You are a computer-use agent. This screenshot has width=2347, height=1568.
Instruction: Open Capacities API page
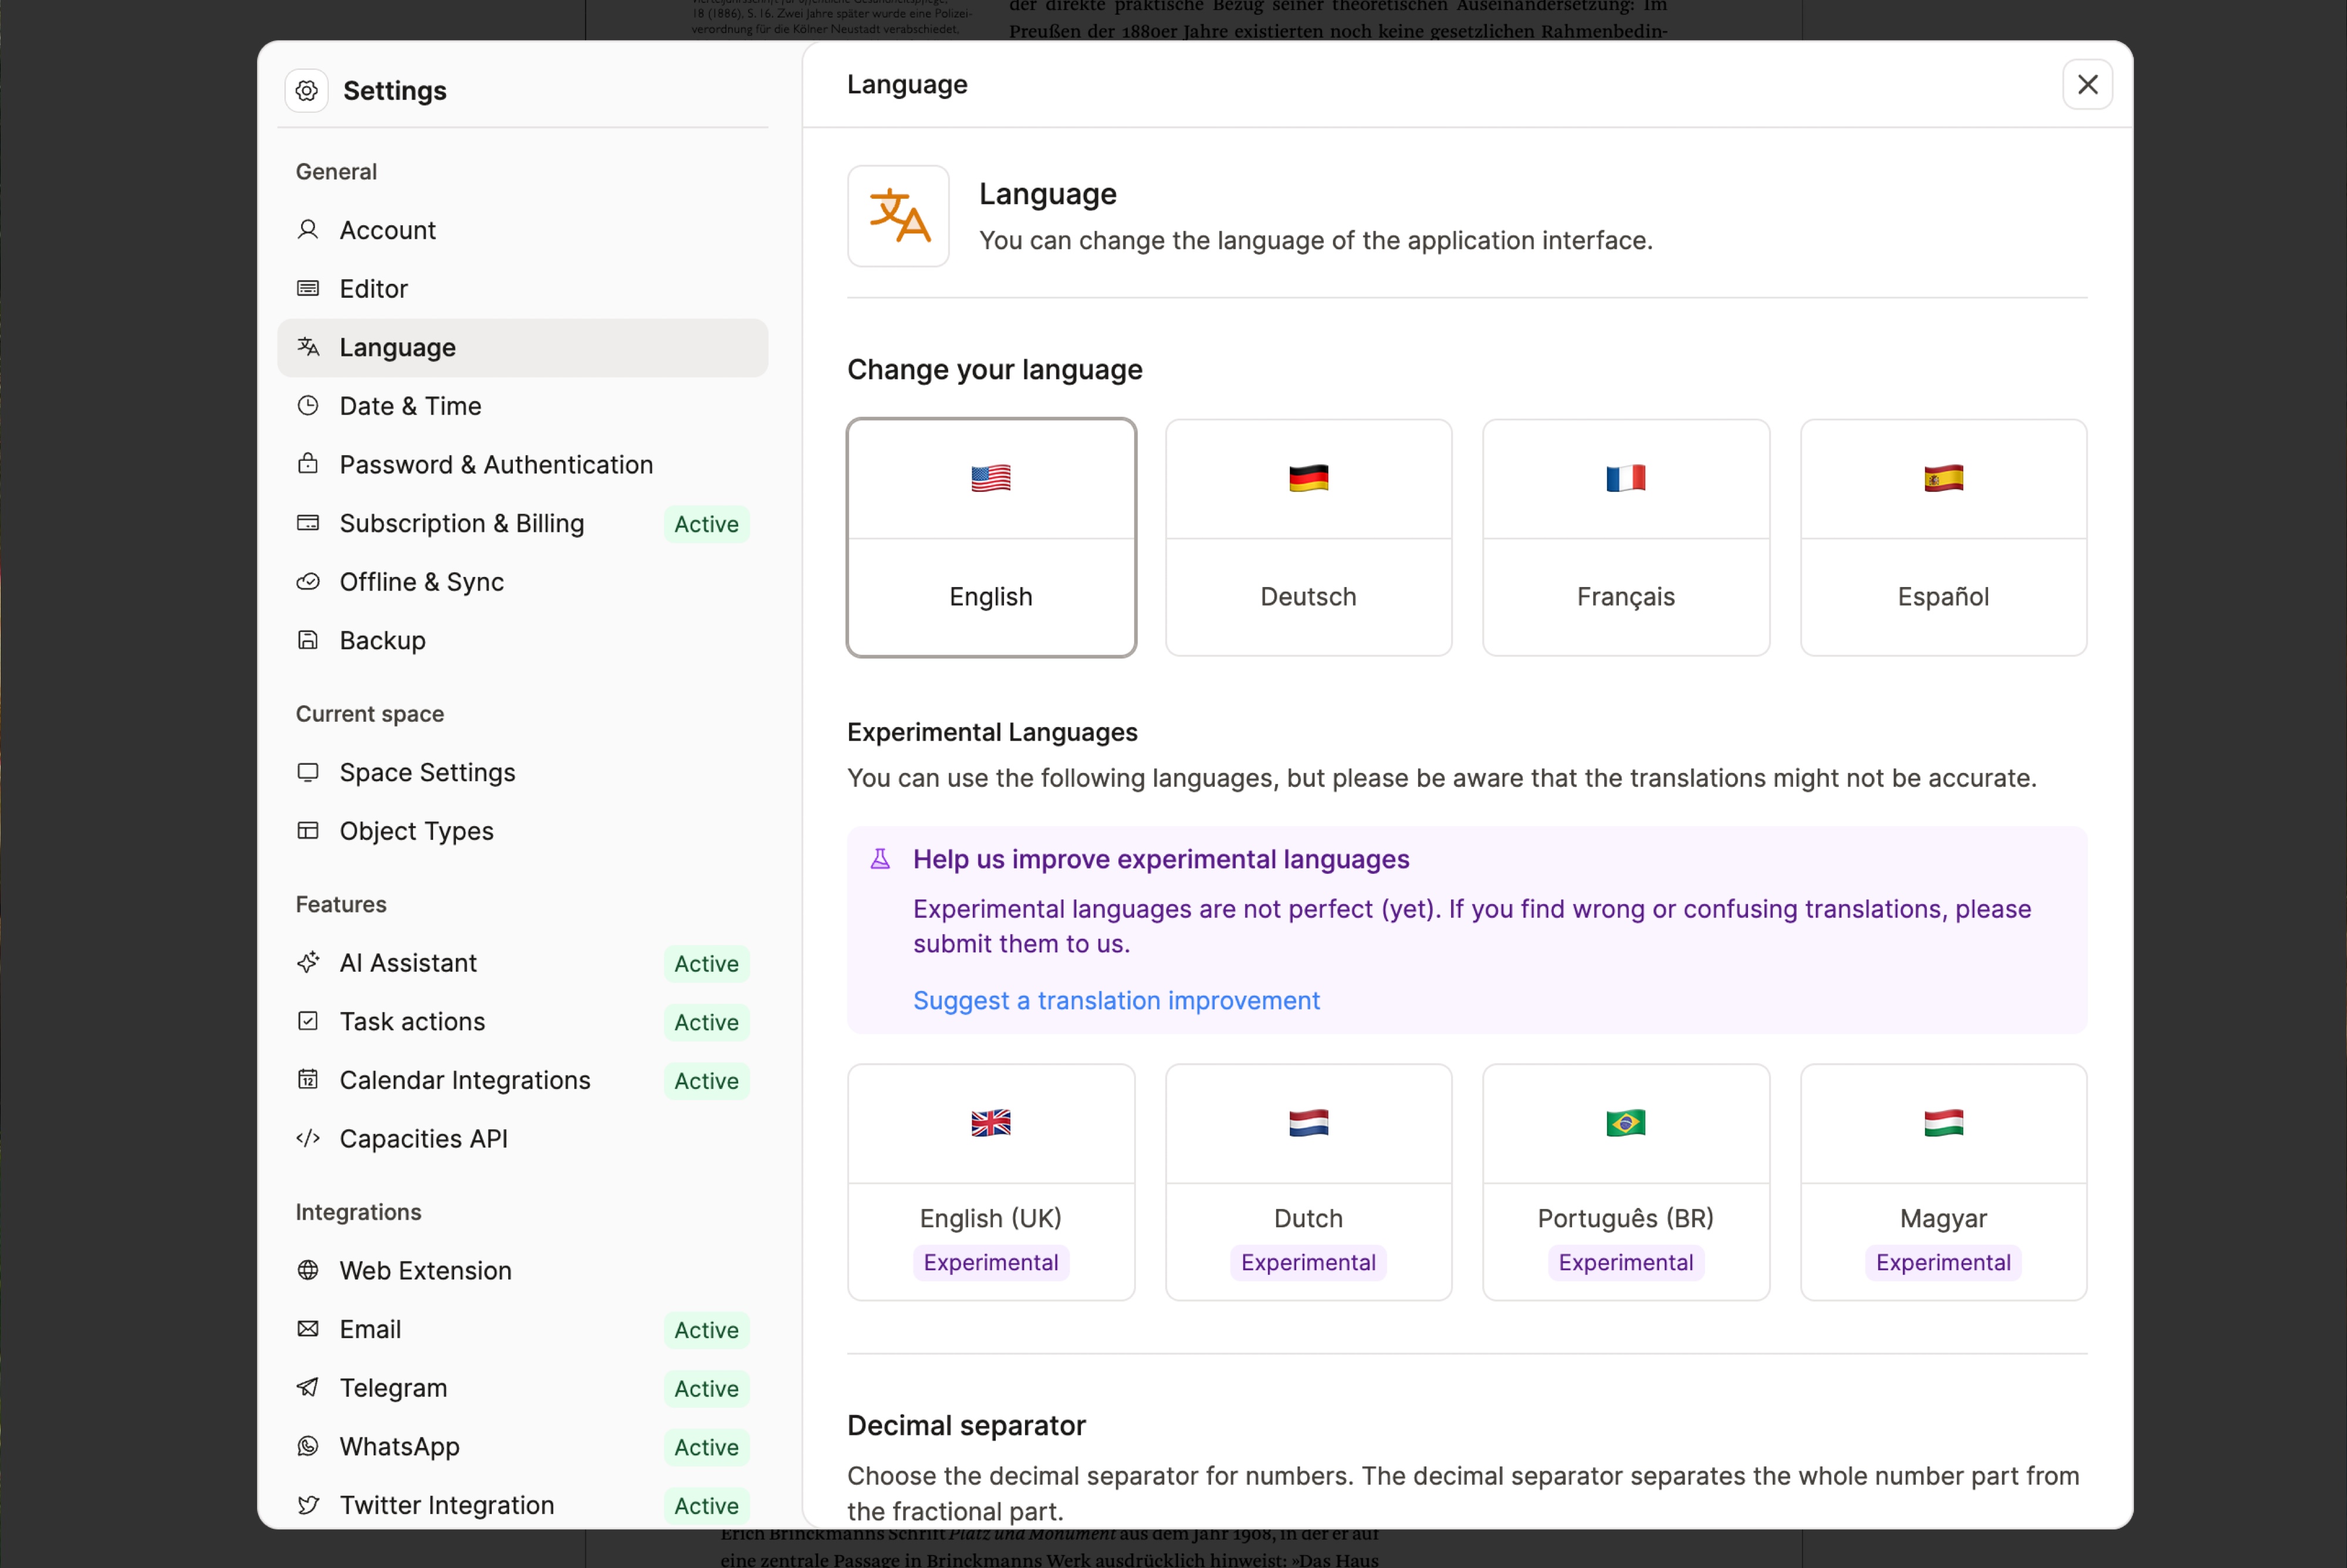tap(522, 1138)
